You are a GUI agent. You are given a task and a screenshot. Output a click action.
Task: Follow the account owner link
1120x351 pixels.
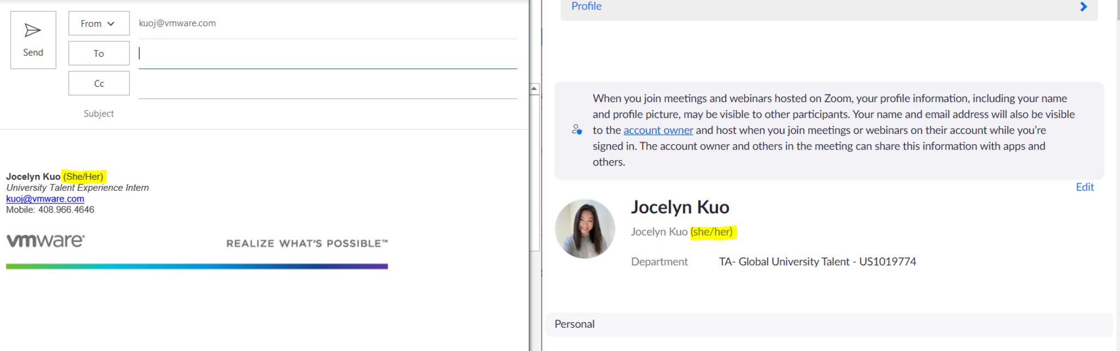point(658,130)
